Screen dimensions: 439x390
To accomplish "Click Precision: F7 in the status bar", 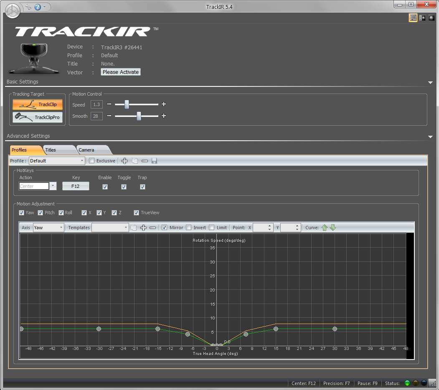I will point(336,383).
